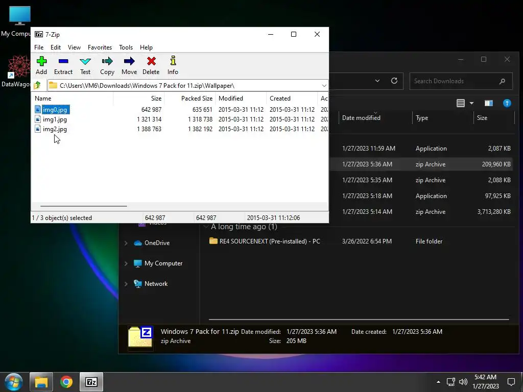Image resolution: width=523 pixels, height=392 pixels.
Task: Click the Add toolbar icon in 7-Zip
Action: click(x=41, y=65)
